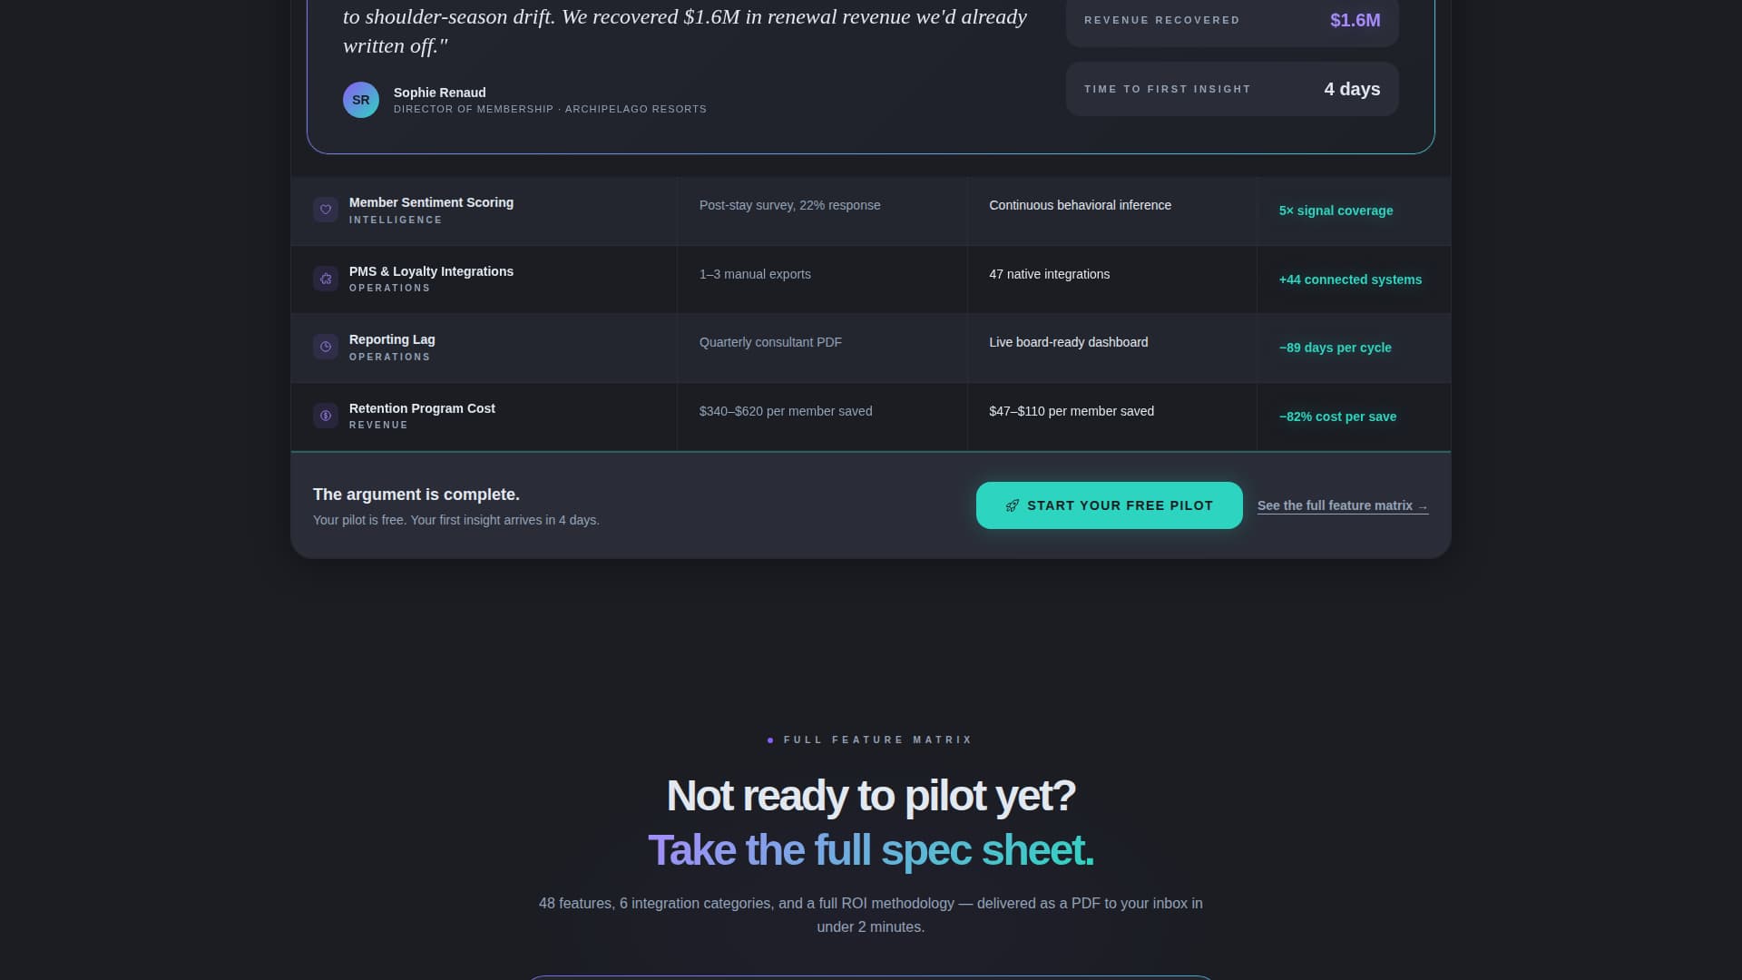Click the clock icon next to Reporting Lag

coord(326,347)
